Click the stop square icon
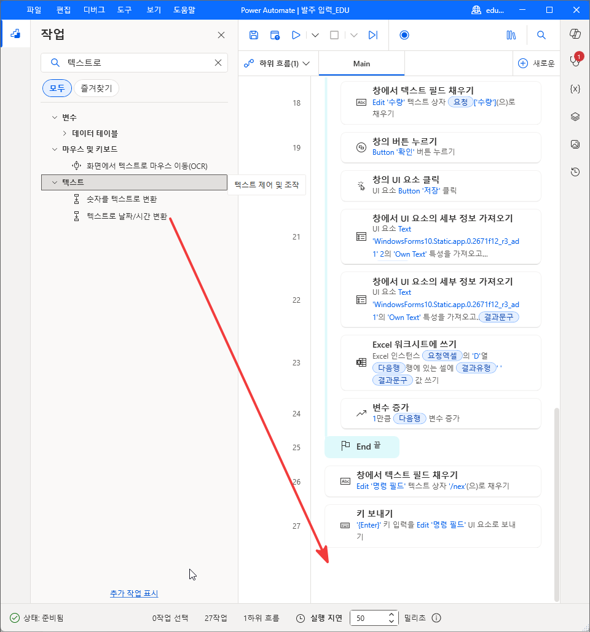Screen dimensions: 590x632 (334, 35)
